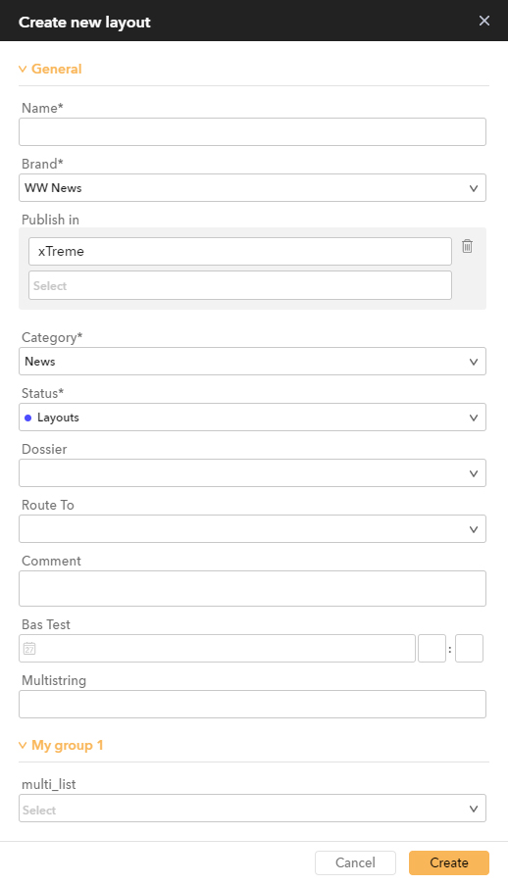This screenshot has width=508, height=885.
Task: Open the Route To dropdown
Action: coord(253,529)
